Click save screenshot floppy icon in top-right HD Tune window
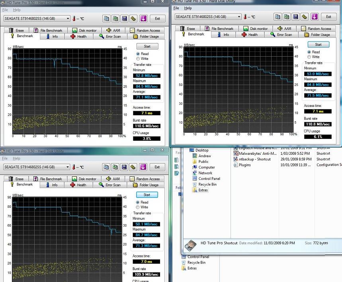 pyautogui.click(x=295, y=17)
